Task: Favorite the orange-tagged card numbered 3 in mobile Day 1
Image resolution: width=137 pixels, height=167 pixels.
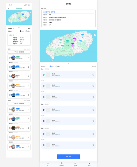Action: (x=28, y=76)
